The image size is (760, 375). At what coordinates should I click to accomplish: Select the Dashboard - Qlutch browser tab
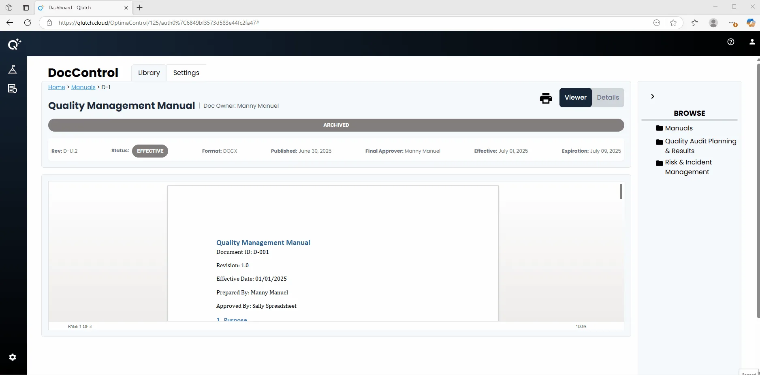click(x=83, y=8)
